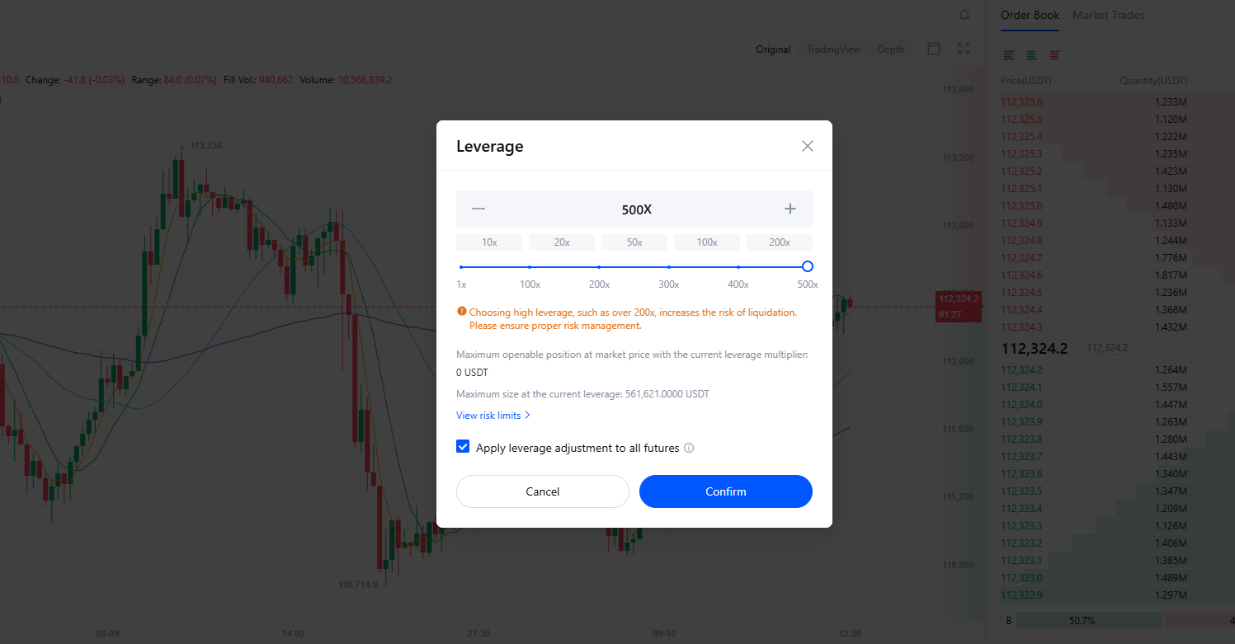1235x644 pixels.
Task: Select the 100x leverage preset
Action: pyautogui.click(x=707, y=242)
